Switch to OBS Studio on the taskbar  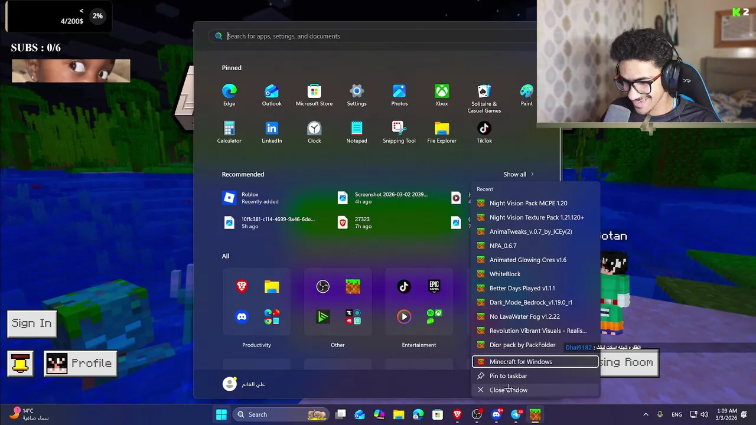[477, 414]
